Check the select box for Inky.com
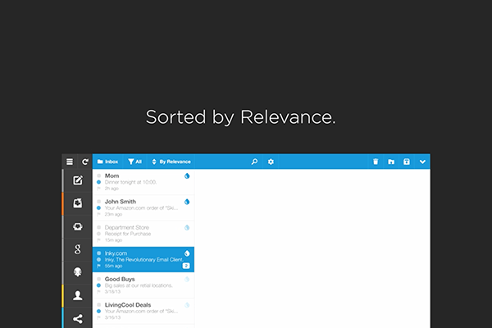 pyautogui.click(x=99, y=253)
